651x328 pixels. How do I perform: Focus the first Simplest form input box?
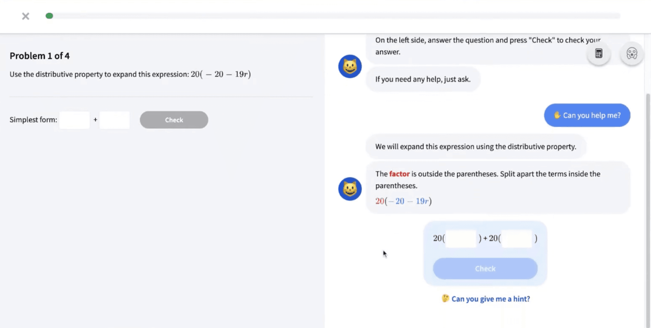pyautogui.click(x=74, y=120)
